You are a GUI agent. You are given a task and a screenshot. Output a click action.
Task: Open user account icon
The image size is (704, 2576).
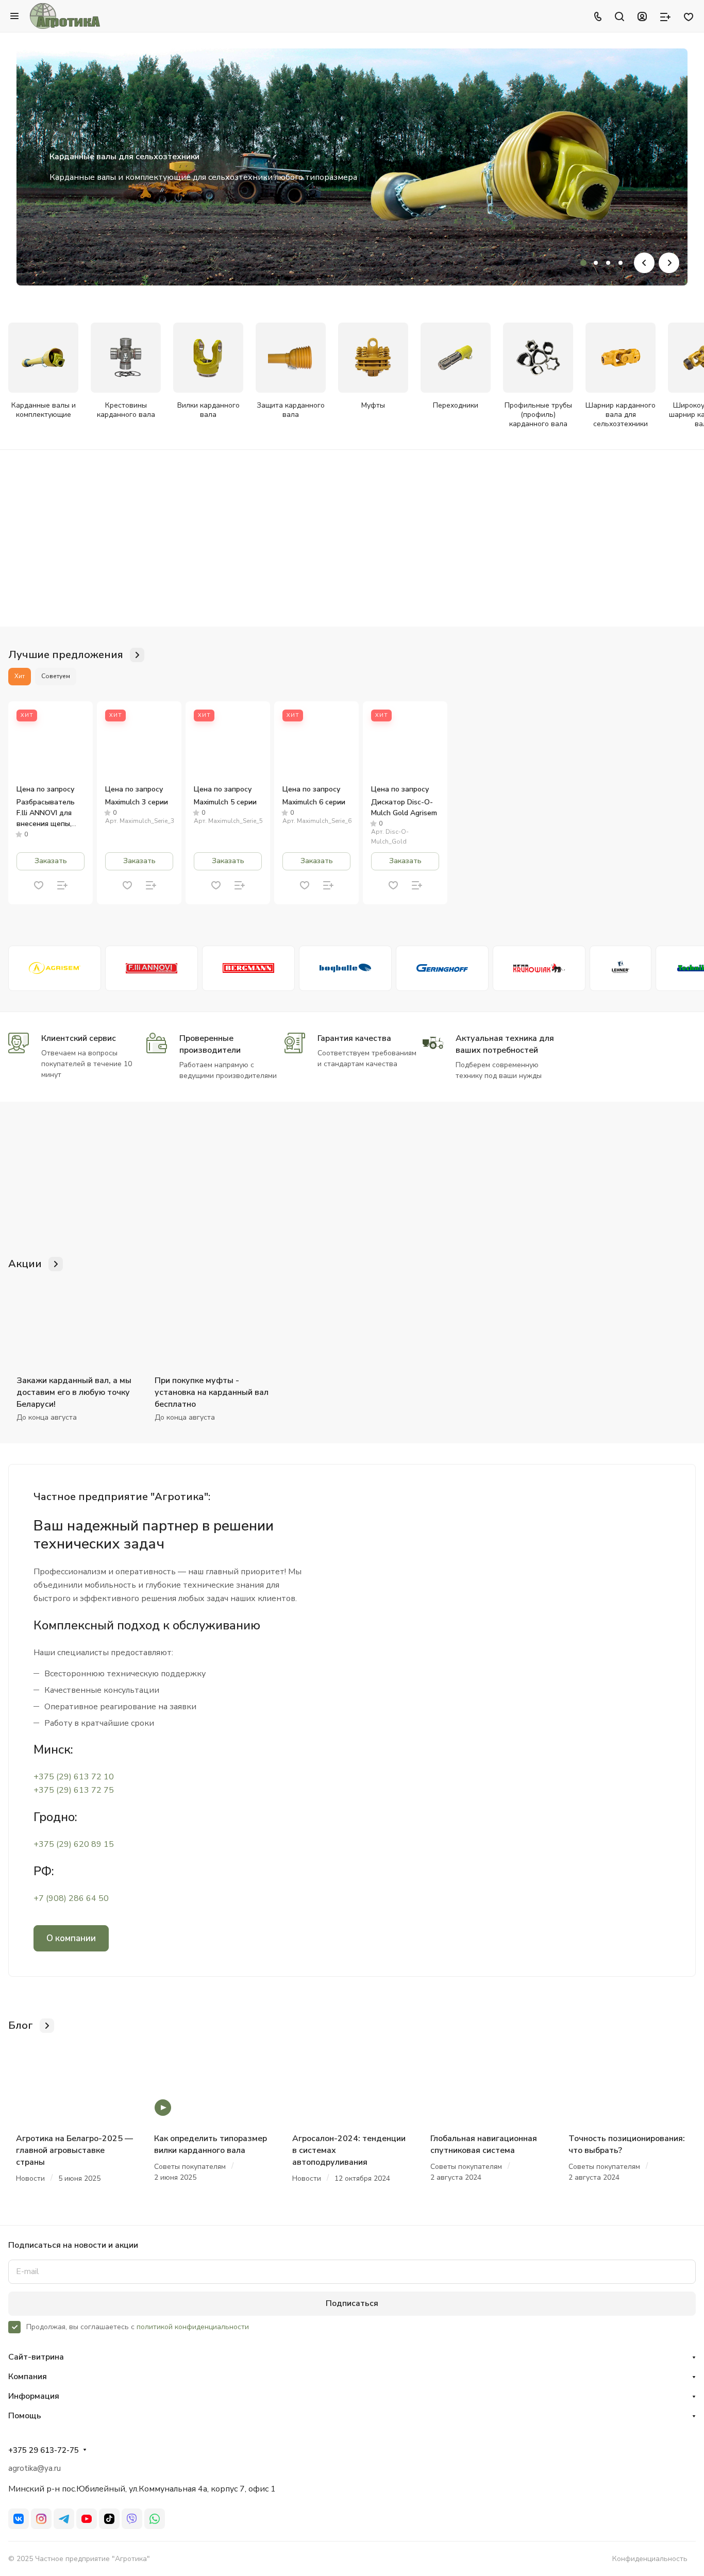[642, 16]
